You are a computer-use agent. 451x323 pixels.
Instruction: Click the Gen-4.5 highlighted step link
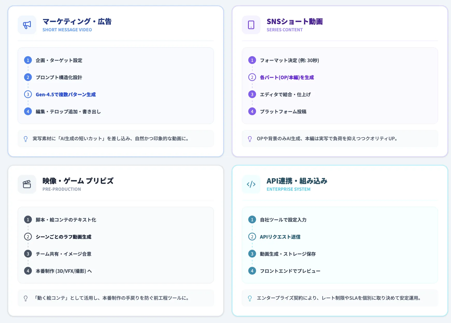[66, 94]
